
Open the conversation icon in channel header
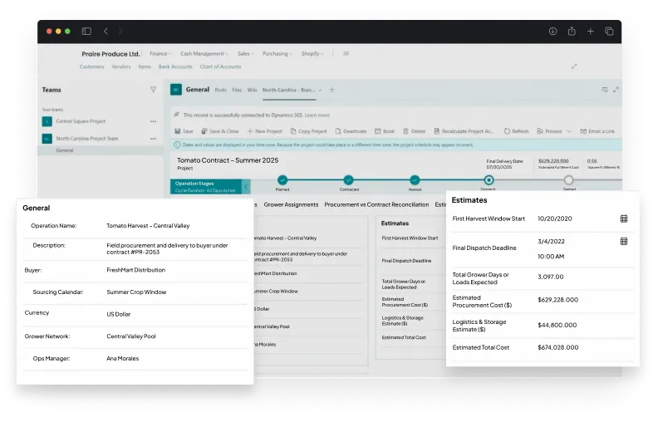click(x=604, y=90)
